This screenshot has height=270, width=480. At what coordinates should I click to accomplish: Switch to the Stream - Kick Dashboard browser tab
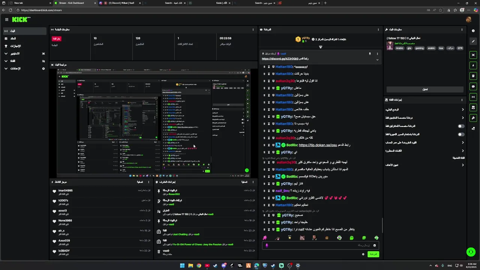click(74, 3)
